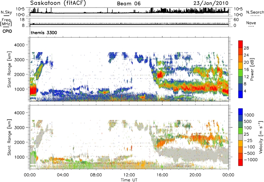Click the '4000' tick on power panel axis

pyautogui.click(x=19, y=45)
